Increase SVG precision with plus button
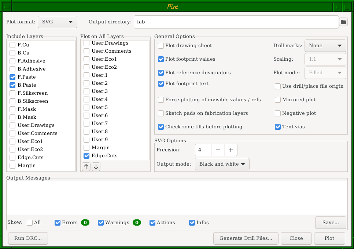This screenshot has height=249, width=354. pyautogui.click(x=231, y=150)
